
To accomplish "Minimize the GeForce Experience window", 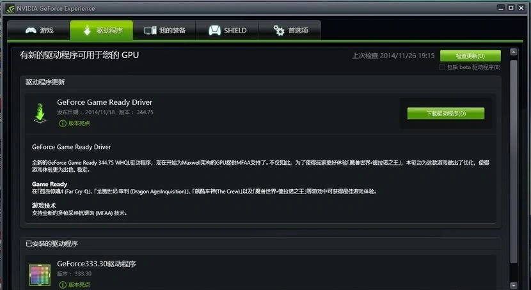I will point(501,8).
